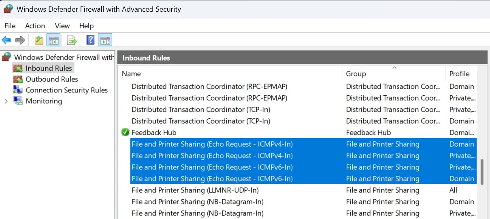
Task: Open the Help menu
Action: coord(86,25)
